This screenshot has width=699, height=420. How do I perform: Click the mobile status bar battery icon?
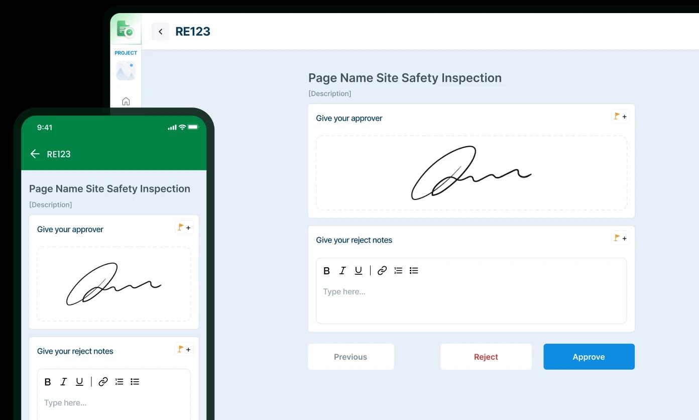tap(193, 128)
